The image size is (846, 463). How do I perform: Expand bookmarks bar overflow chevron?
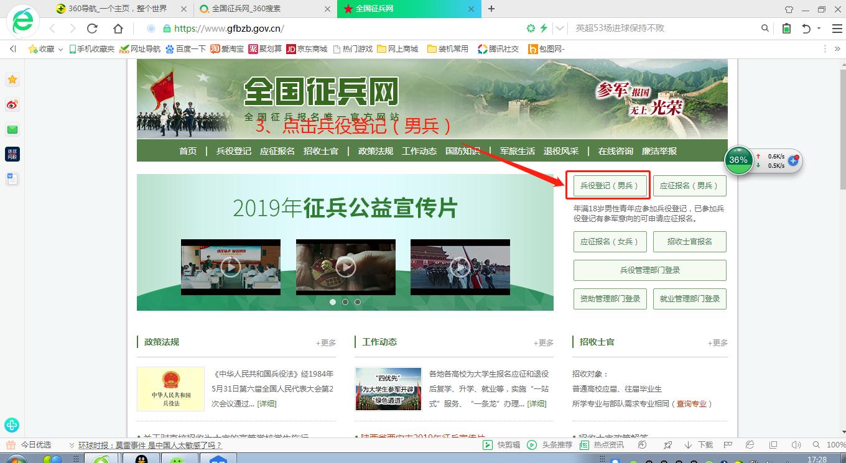click(837, 49)
